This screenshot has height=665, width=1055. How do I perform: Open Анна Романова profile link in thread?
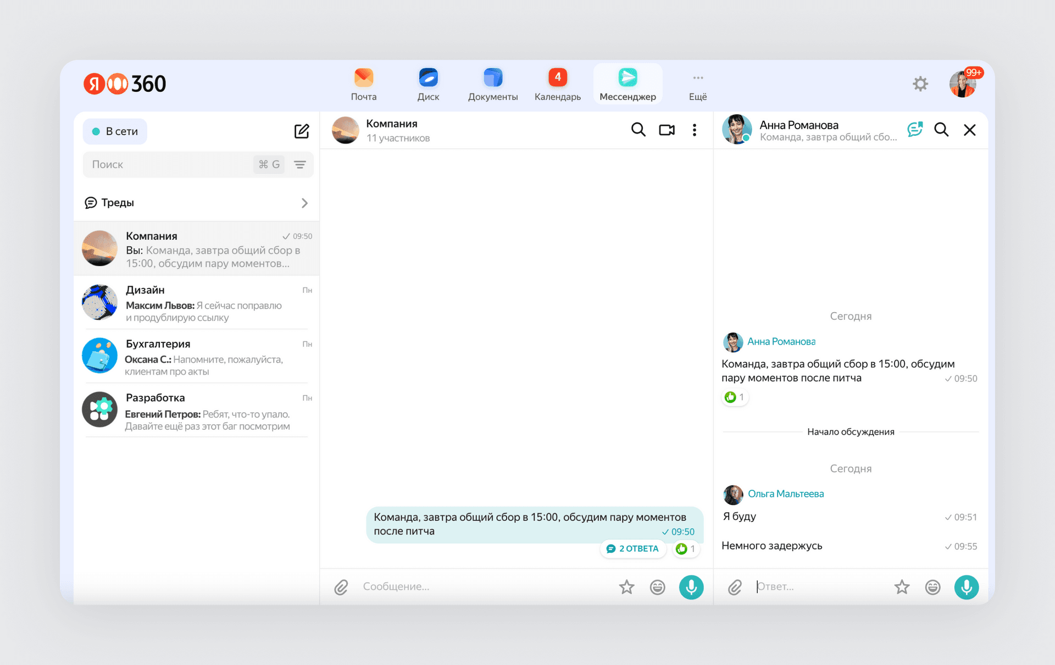(x=781, y=341)
